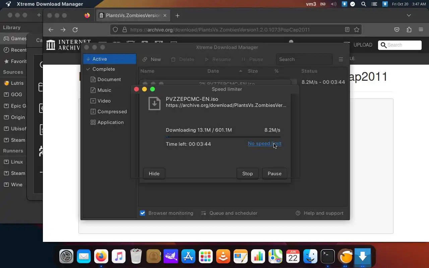Save page to Pocket
This screenshot has width=429, height=268.
(x=397, y=29)
